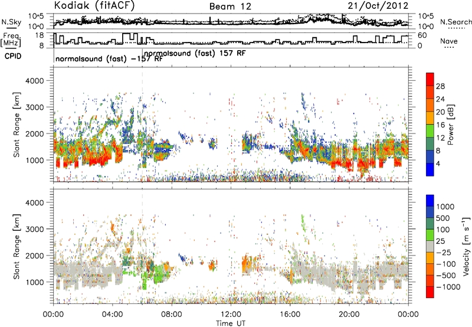
Task: Click the left 10^5 noise axis tick
Action: click(37, 17)
